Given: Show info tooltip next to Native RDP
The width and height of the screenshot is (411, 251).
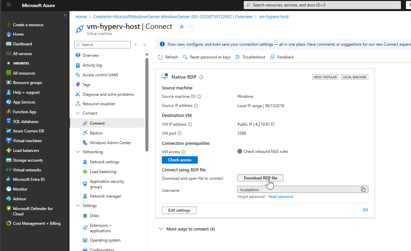Looking at the screenshot, I should tap(201, 77).
